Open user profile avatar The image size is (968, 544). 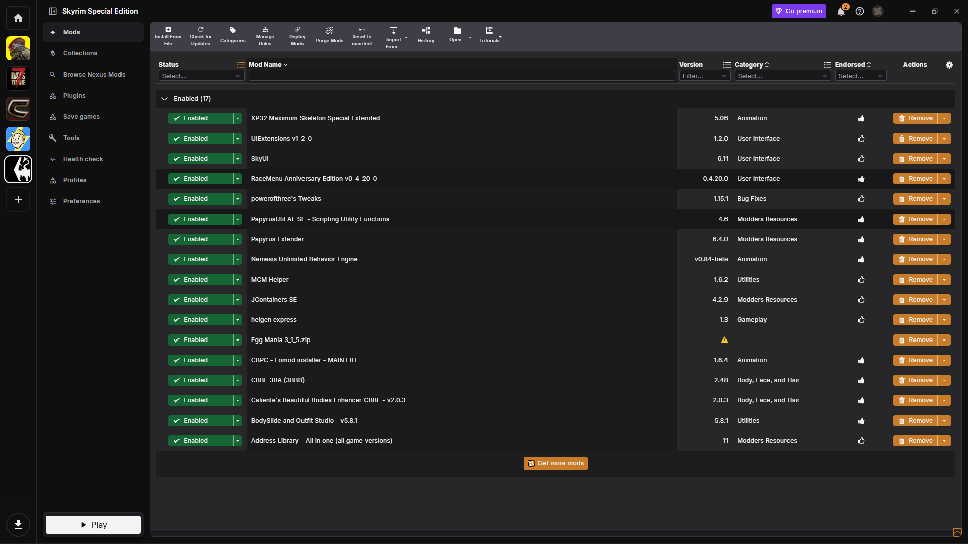pyautogui.click(x=878, y=11)
